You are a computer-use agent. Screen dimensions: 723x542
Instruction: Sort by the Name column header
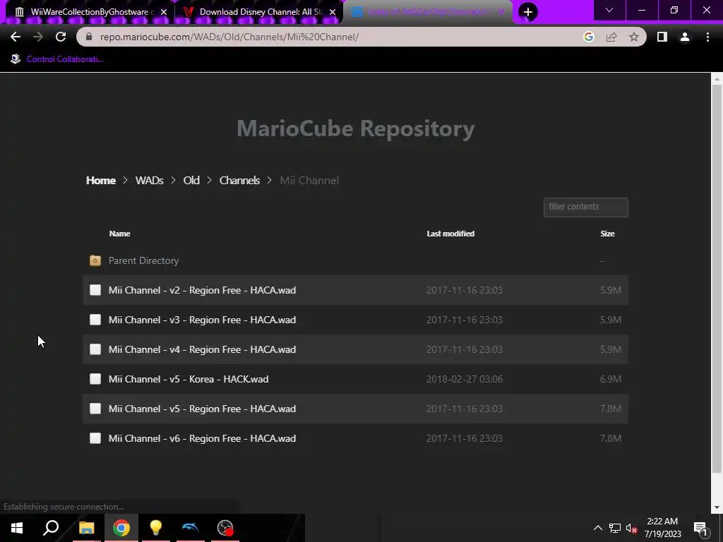(119, 234)
